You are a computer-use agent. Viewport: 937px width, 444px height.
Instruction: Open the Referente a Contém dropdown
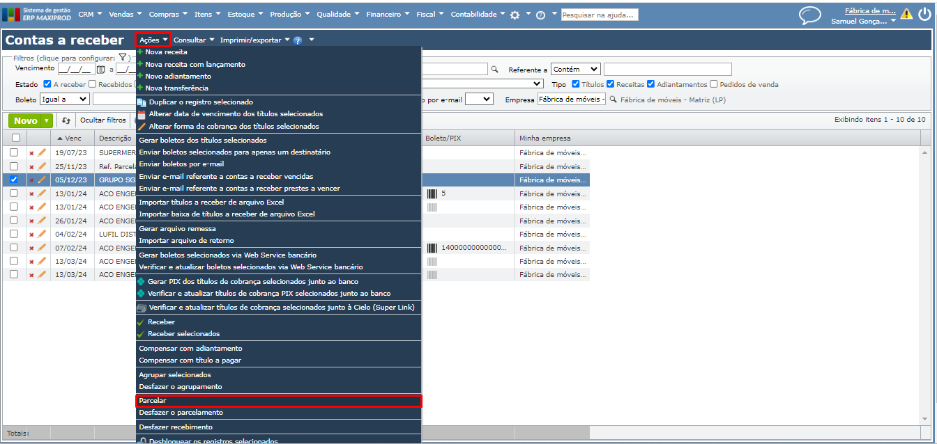[575, 69]
